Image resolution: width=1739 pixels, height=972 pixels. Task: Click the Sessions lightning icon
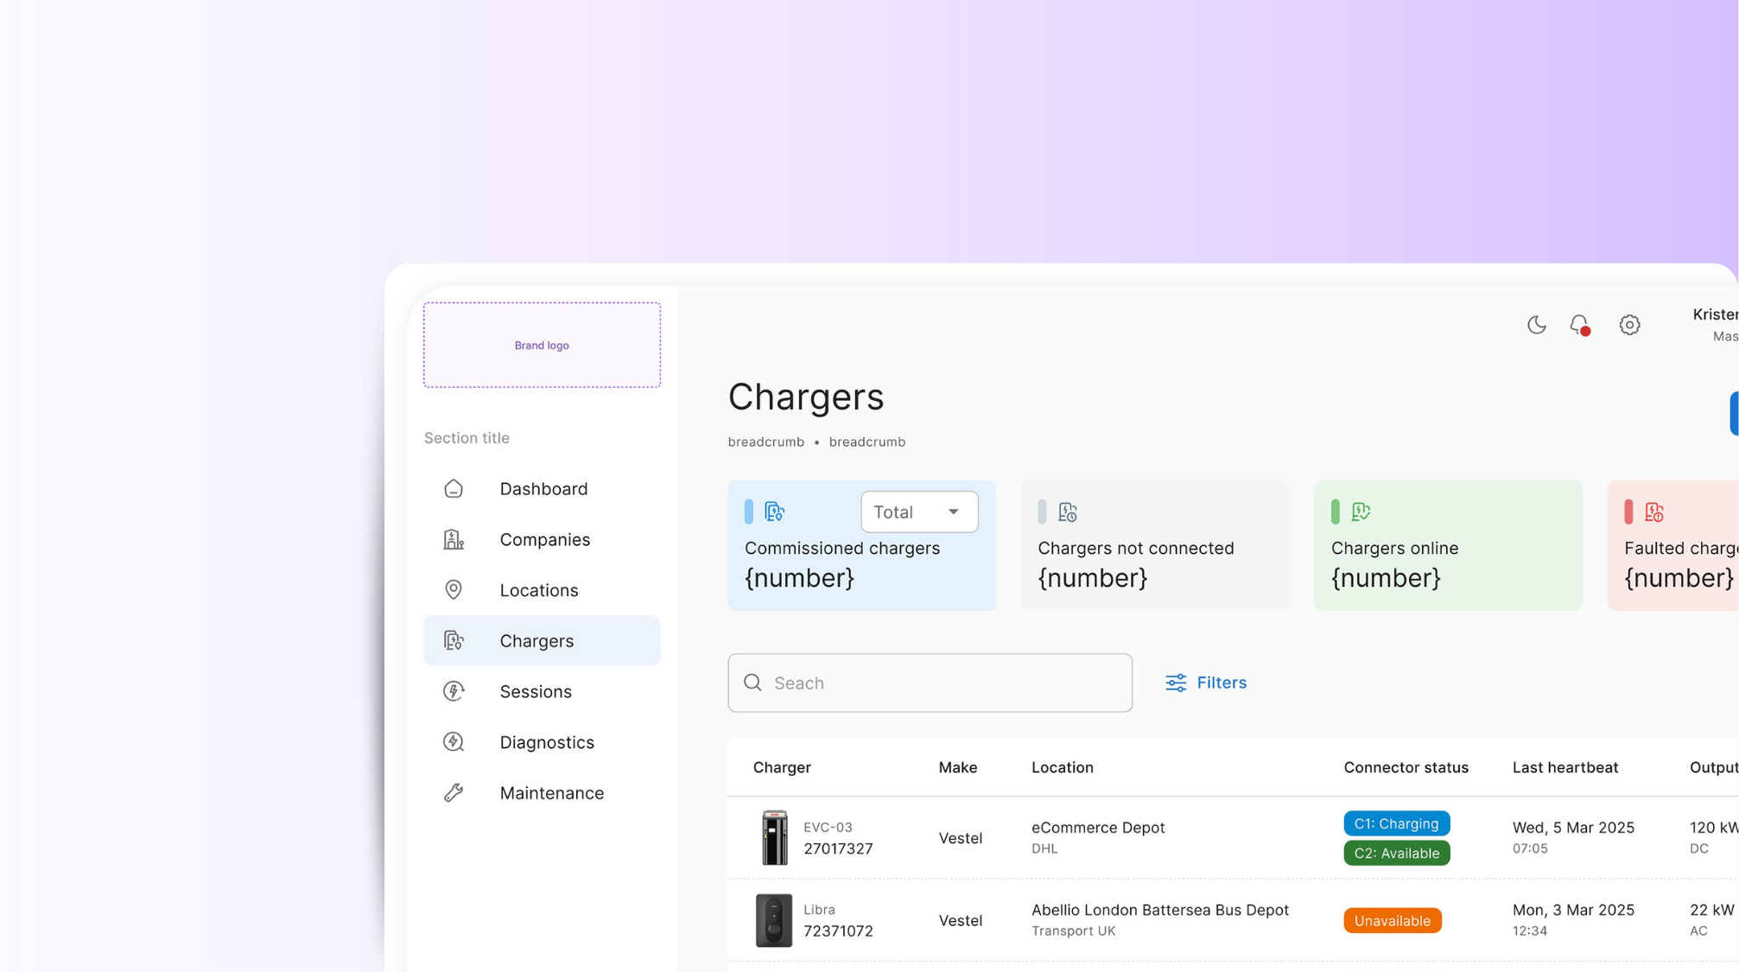[454, 691]
